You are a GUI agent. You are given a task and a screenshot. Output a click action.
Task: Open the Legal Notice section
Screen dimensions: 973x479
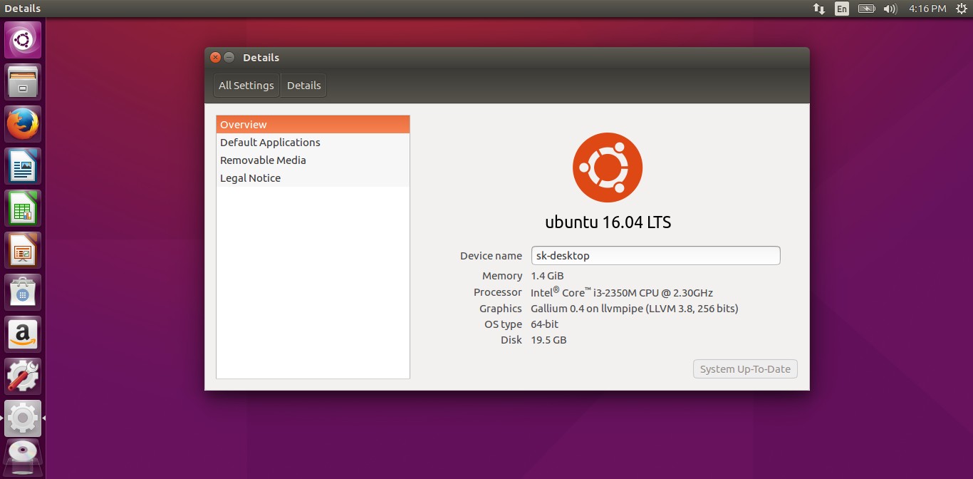pyautogui.click(x=313, y=178)
